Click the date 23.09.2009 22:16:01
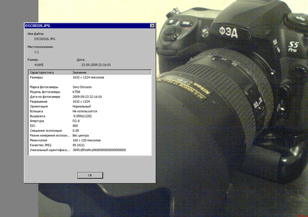This screenshot has height=217, width=308. pyautogui.click(x=96, y=65)
